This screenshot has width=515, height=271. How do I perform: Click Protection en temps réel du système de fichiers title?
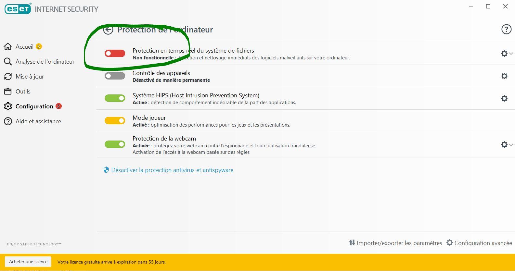coord(193,51)
